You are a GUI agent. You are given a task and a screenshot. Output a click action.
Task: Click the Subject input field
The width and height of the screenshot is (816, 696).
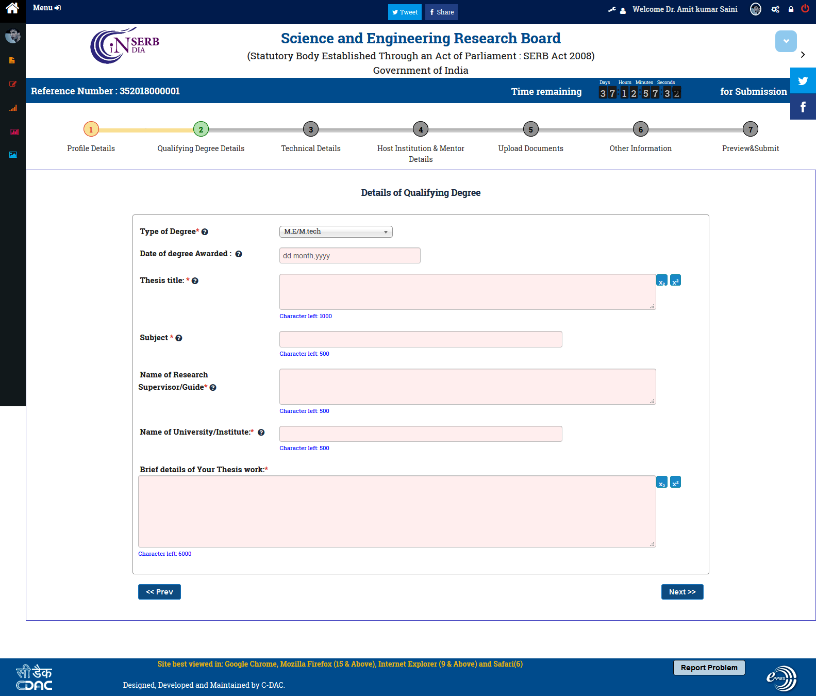(x=420, y=339)
